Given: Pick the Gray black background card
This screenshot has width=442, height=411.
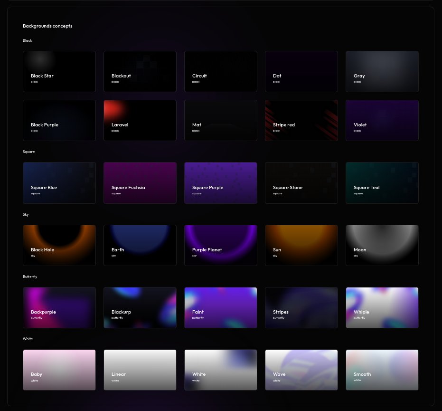Looking at the screenshot, I should [x=382, y=71].
